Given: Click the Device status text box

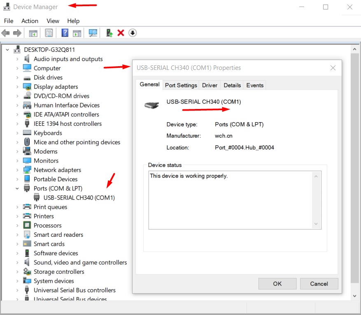Looking at the screenshot, I should (235, 200).
